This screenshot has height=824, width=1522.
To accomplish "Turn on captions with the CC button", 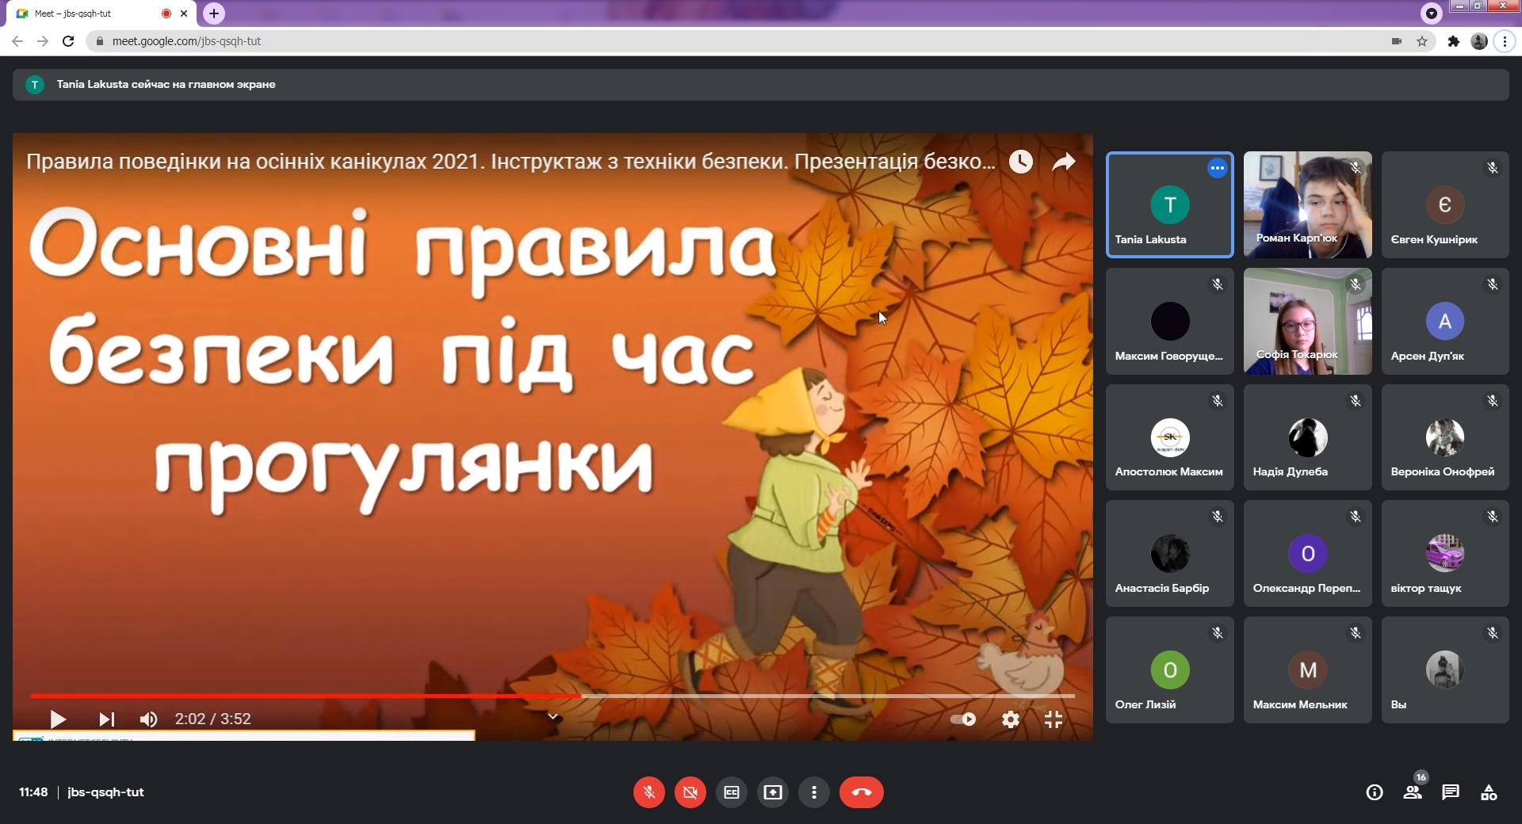I will 731,792.
